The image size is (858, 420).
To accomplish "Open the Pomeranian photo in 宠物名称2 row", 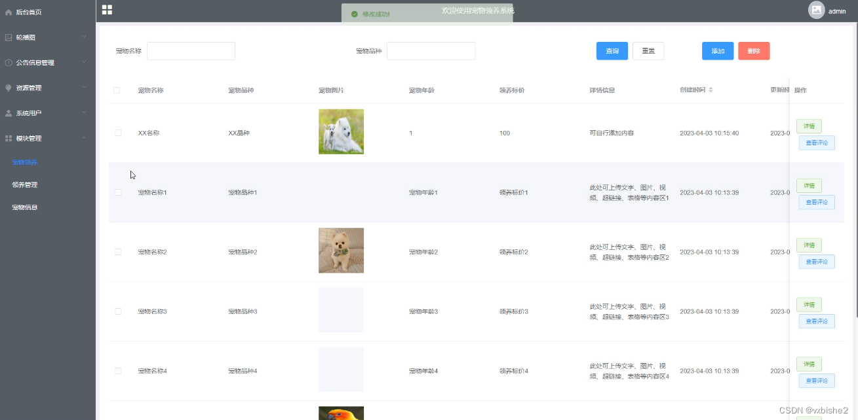I will (341, 251).
